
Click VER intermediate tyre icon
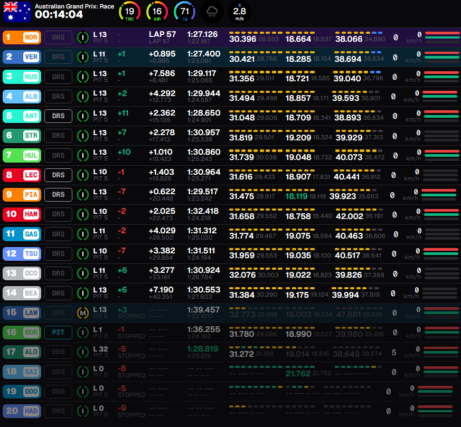point(82,57)
